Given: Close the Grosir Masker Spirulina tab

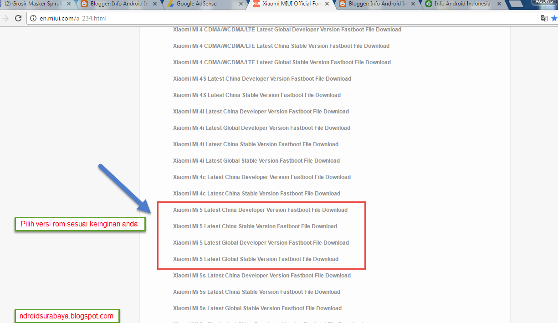Looking at the screenshot, I should pos(68,4).
